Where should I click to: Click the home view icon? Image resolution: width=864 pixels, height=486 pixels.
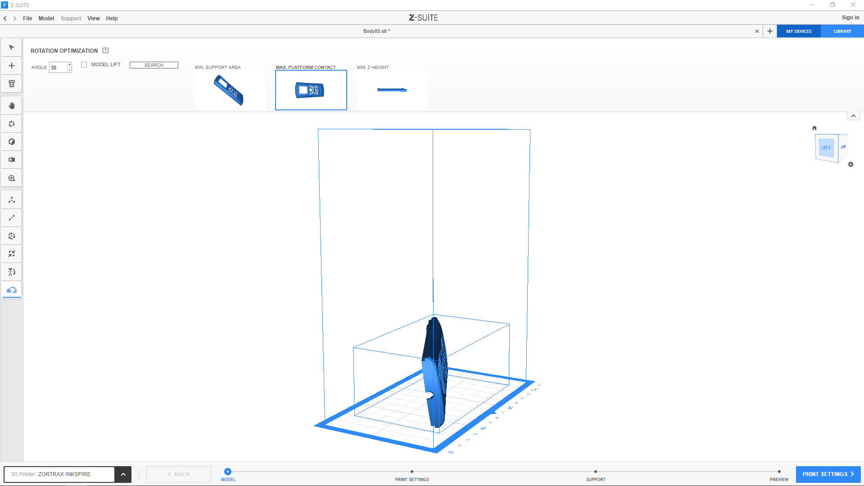(814, 128)
